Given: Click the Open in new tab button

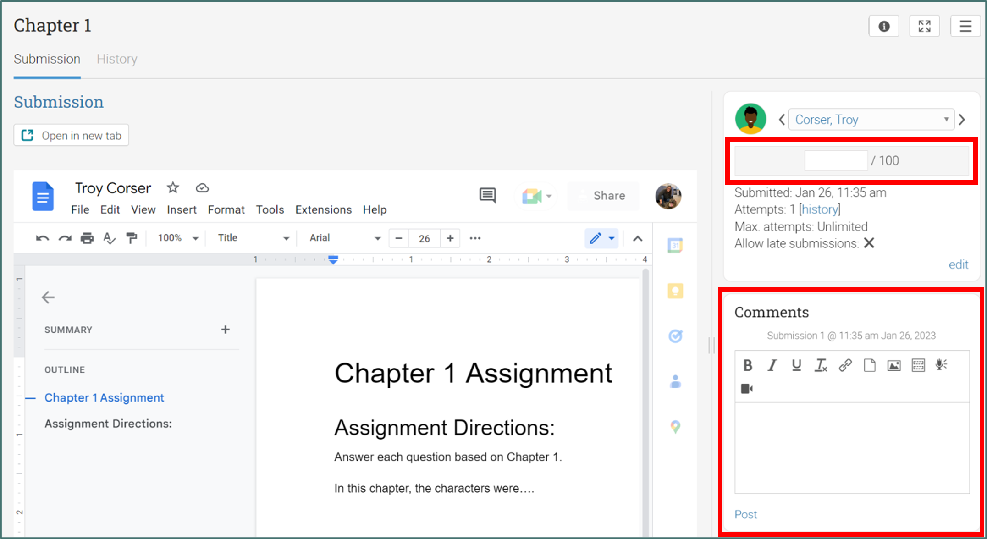Looking at the screenshot, I should point(72,136).
